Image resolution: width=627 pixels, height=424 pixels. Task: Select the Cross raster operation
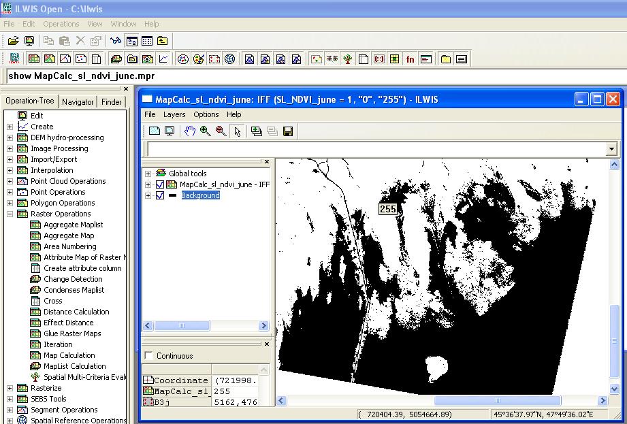point(53,301)
